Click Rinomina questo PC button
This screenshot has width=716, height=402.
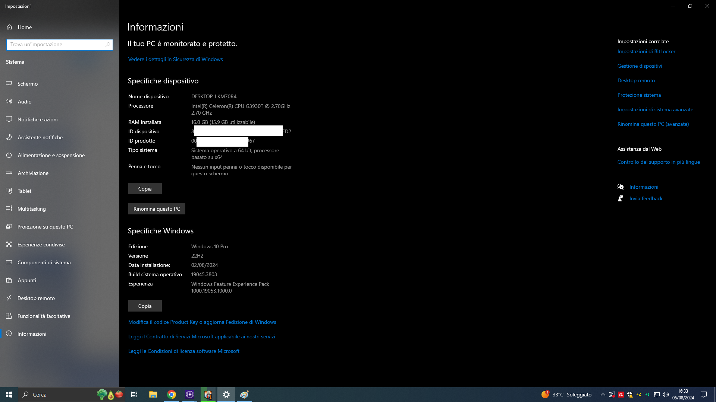(x=157, y=209)
